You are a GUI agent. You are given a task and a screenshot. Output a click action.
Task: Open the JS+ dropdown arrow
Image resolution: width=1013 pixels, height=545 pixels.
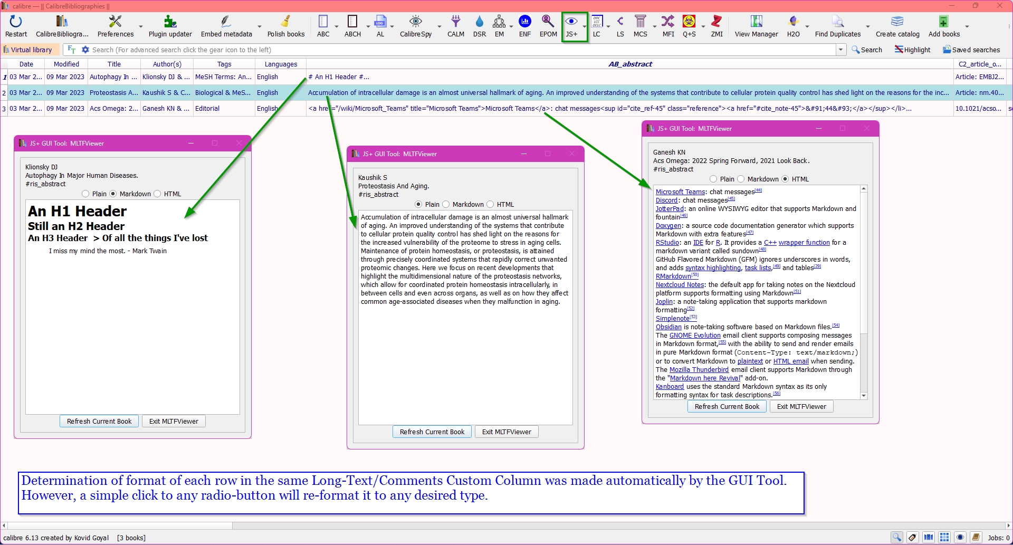tap(585, 26)
